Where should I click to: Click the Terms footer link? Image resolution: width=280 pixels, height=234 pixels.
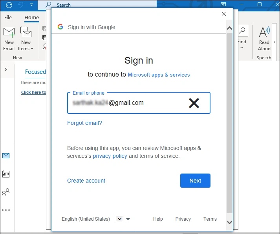tap(210, 219)
